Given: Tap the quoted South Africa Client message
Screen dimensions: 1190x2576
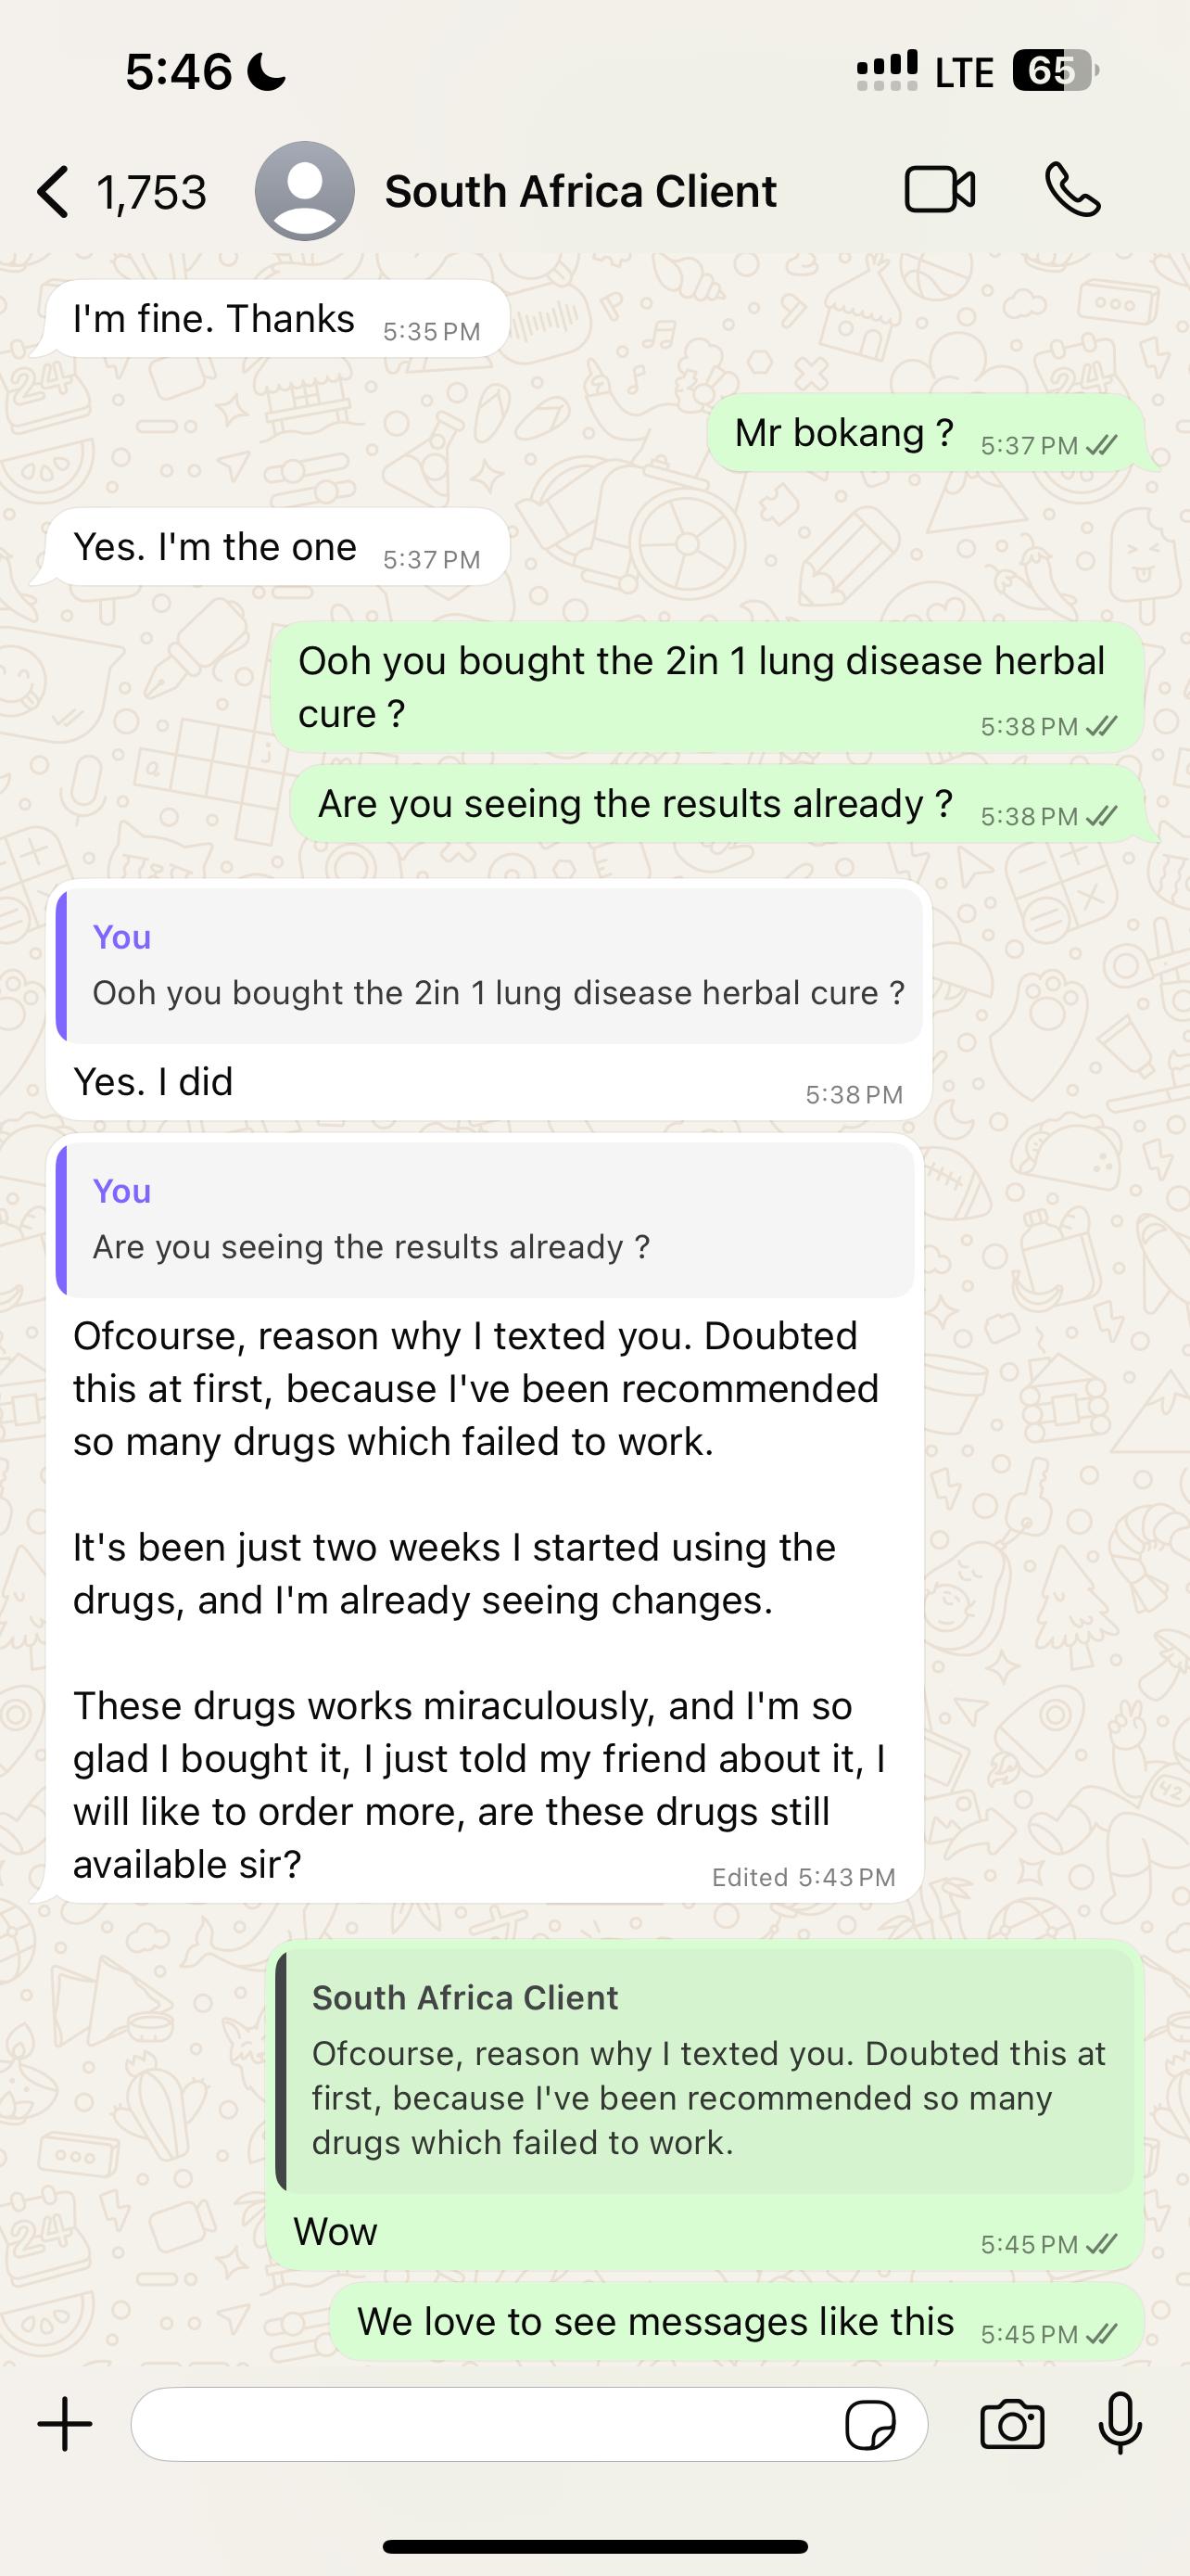Looking at the screenshot, I should 705,2069.
